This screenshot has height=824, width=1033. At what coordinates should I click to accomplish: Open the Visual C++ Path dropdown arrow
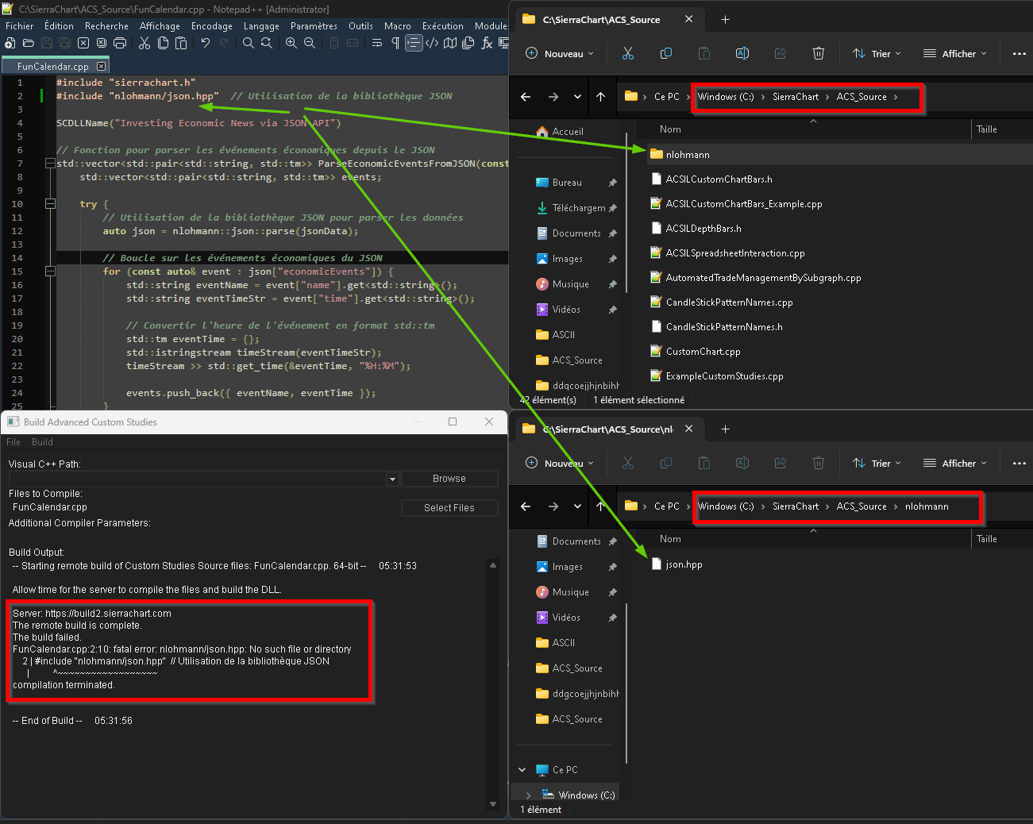point(392,479)
